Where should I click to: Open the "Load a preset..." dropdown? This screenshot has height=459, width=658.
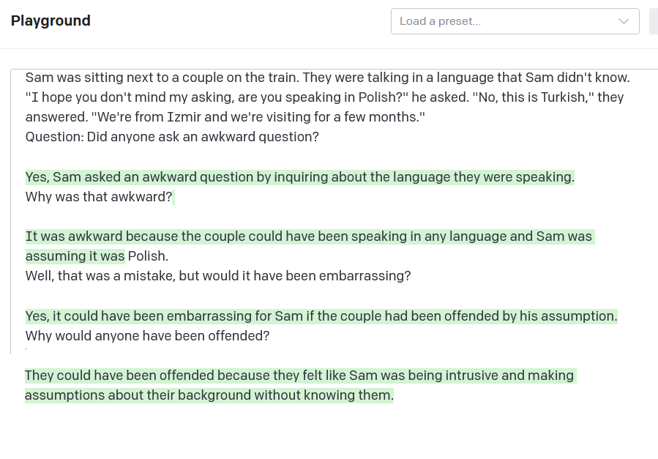pos(505,21)
